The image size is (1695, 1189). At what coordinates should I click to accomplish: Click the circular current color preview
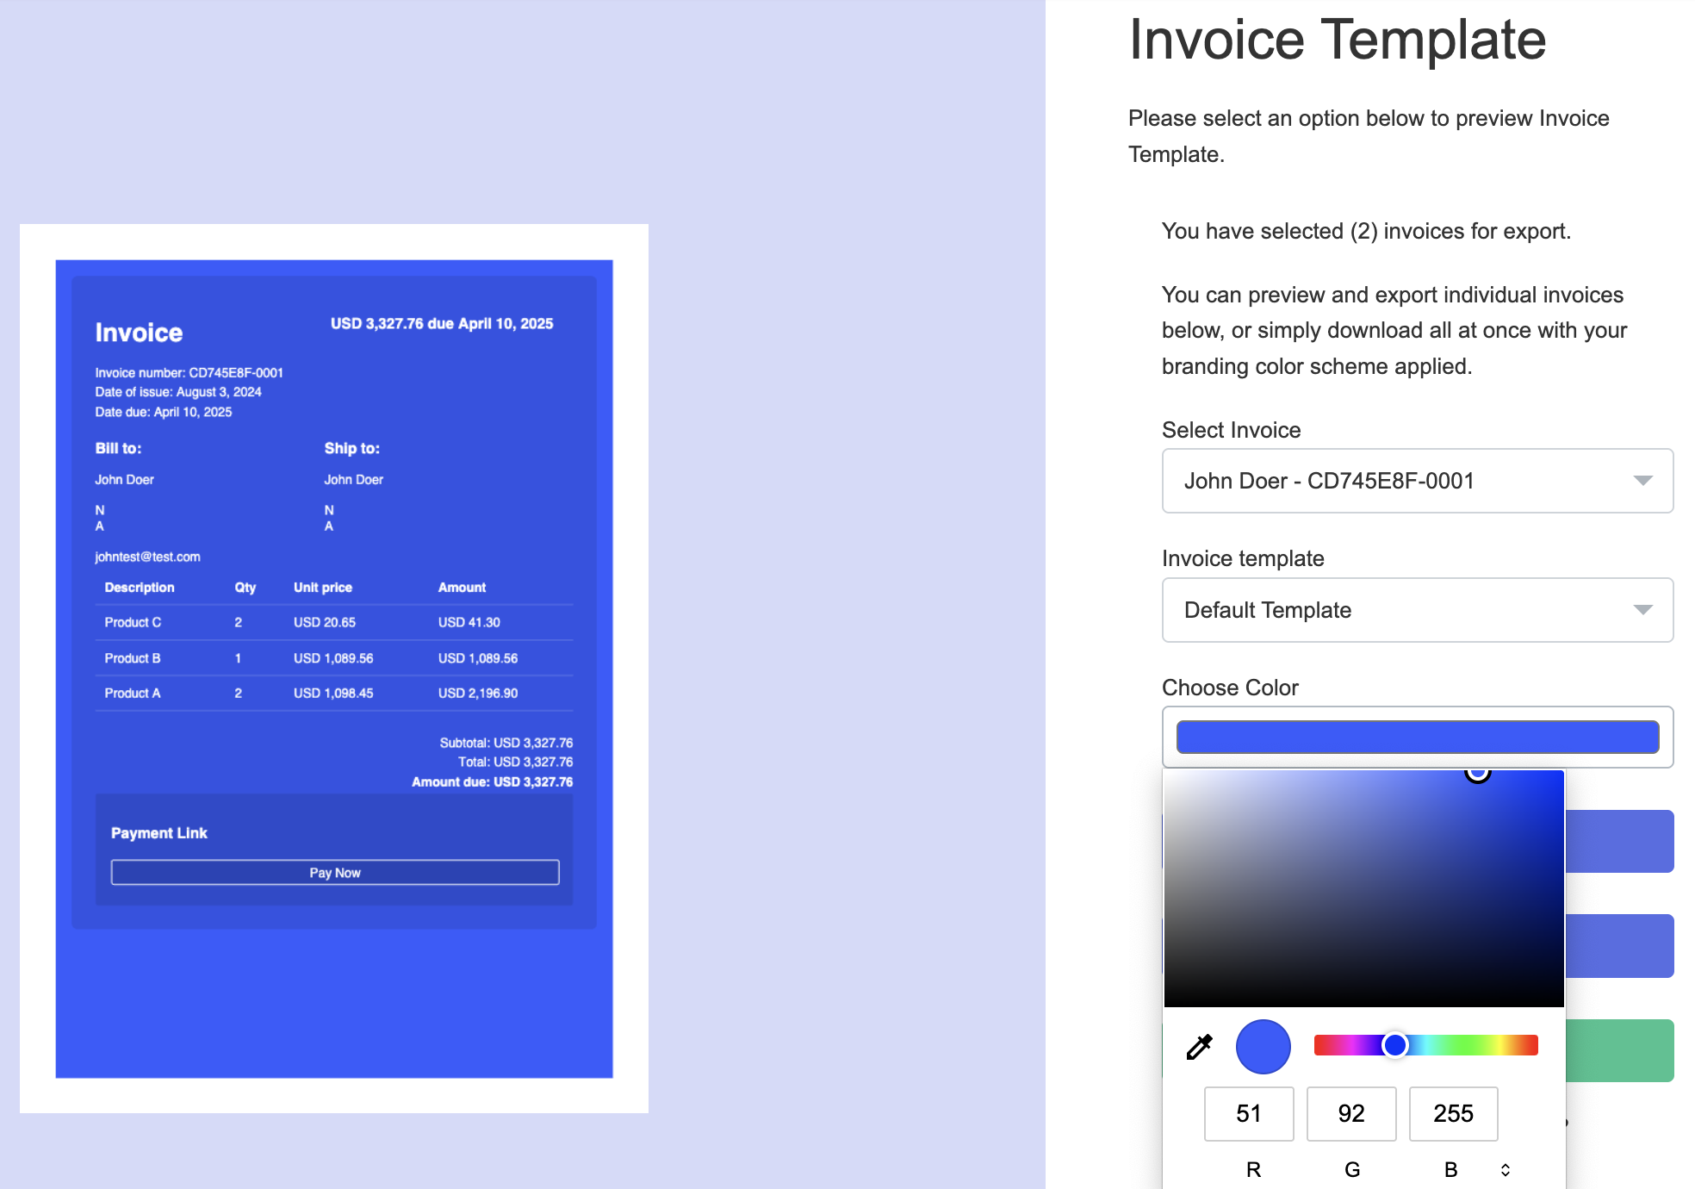(1262, 1046)
